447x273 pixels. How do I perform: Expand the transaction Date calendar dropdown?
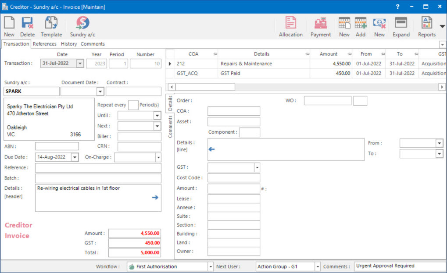[x=80, y=63]
